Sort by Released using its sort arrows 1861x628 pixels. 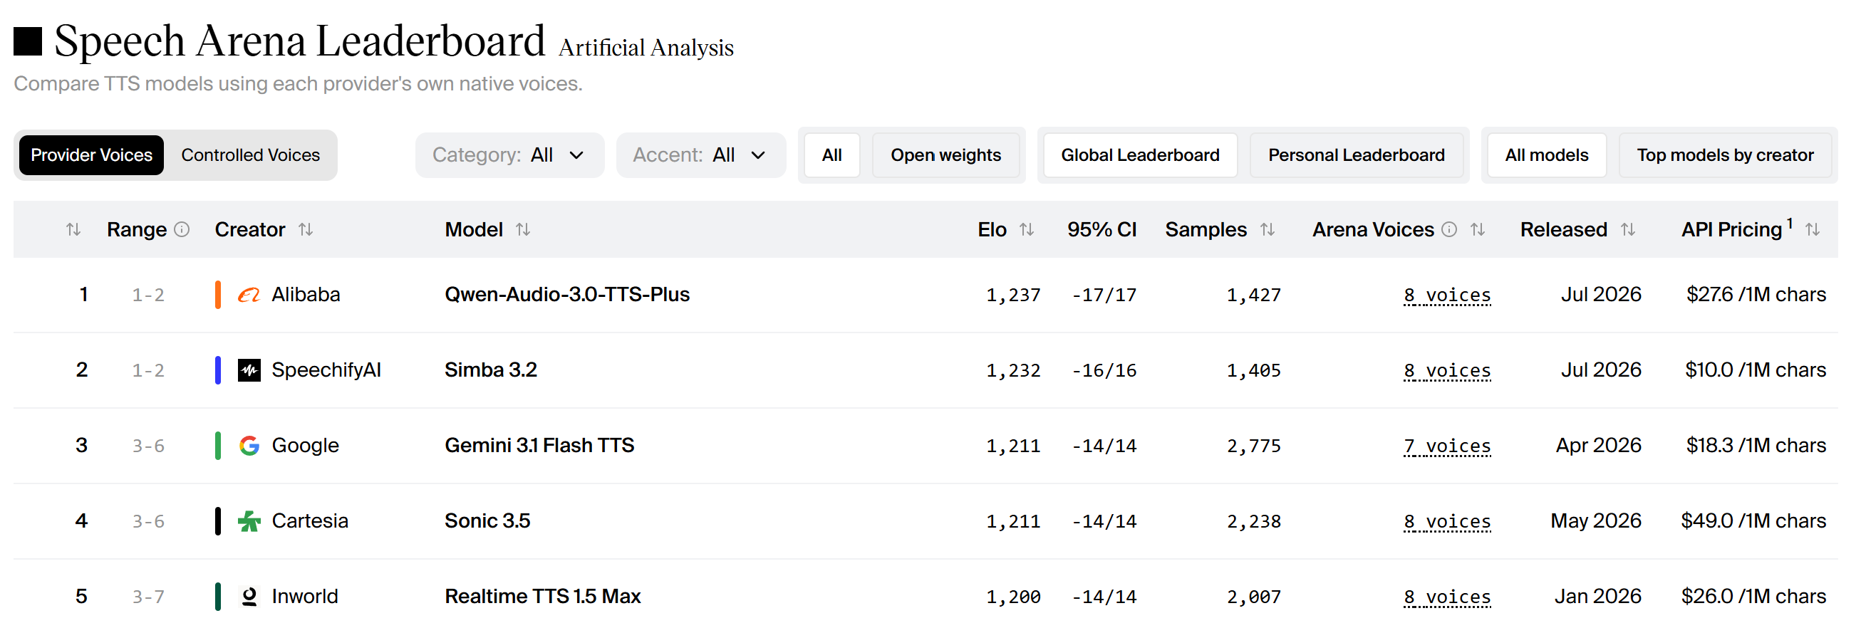[1627, 229]
